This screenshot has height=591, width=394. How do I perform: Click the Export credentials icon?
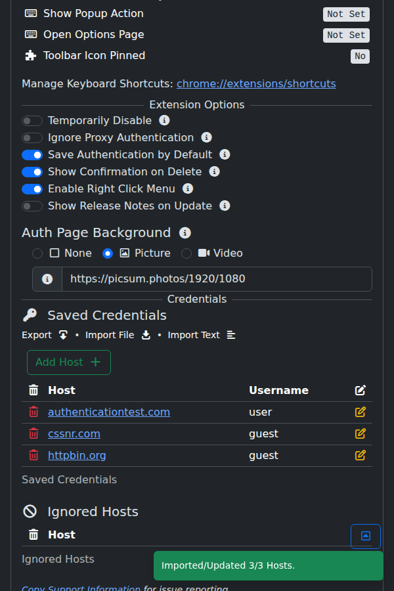[x=63, y=335]
